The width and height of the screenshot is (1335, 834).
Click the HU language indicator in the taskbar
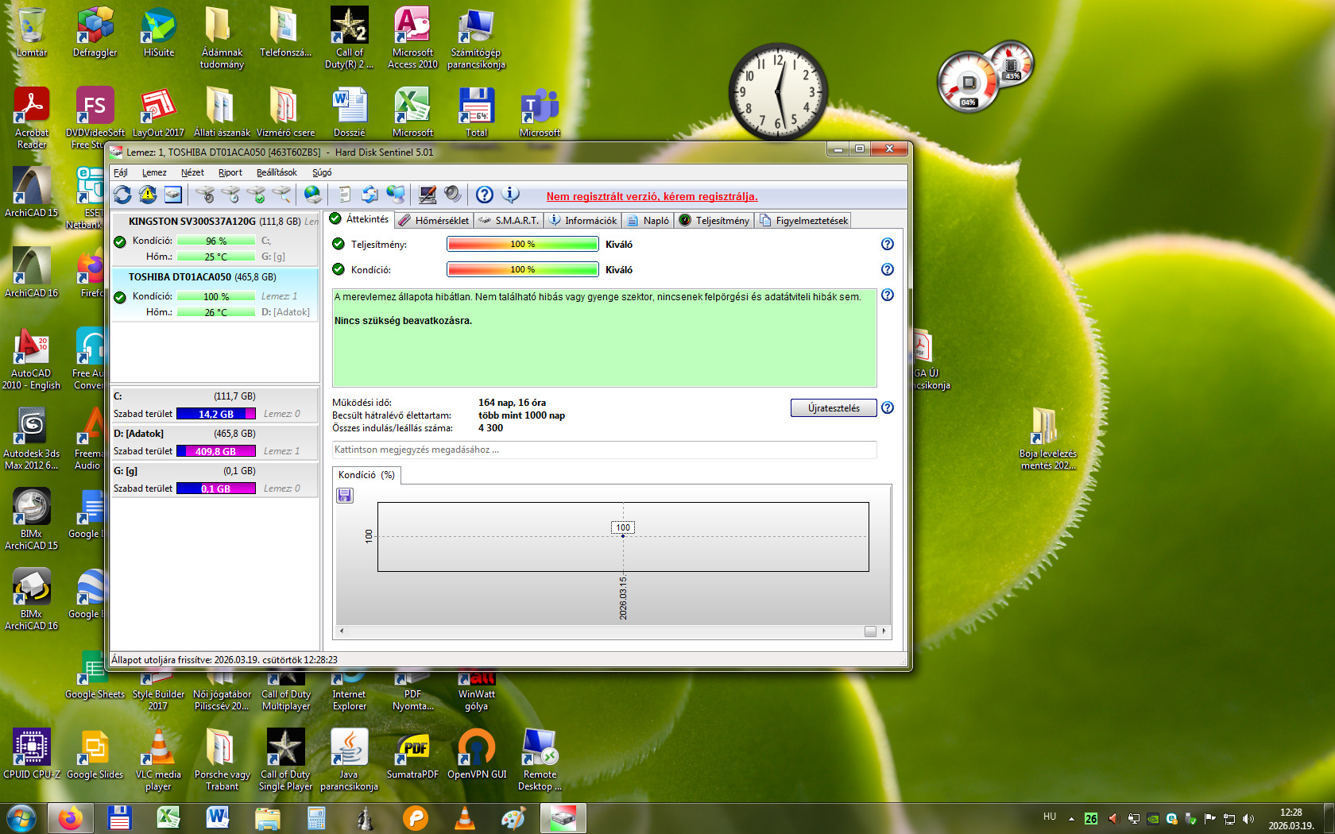click(x=1050, y=817)
